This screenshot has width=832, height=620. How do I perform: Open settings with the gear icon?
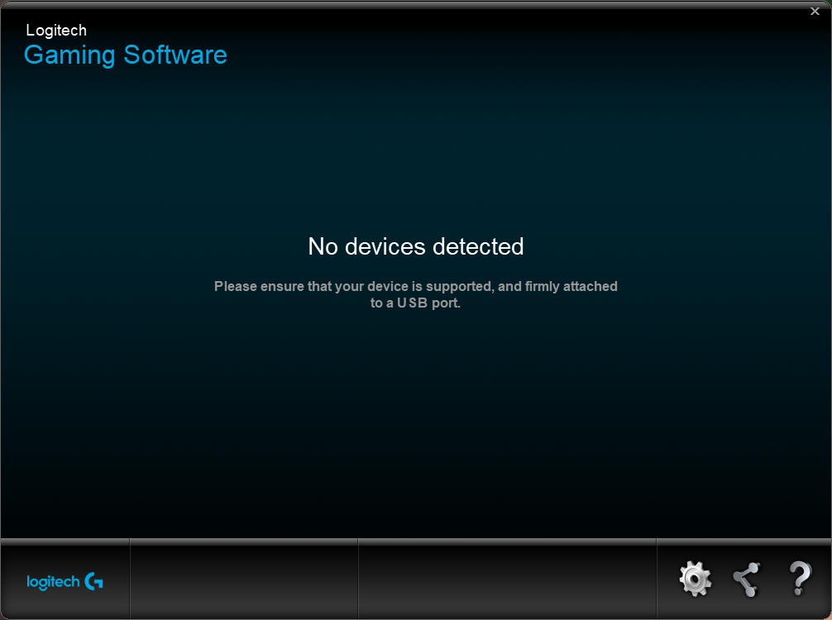click(695, 579)
